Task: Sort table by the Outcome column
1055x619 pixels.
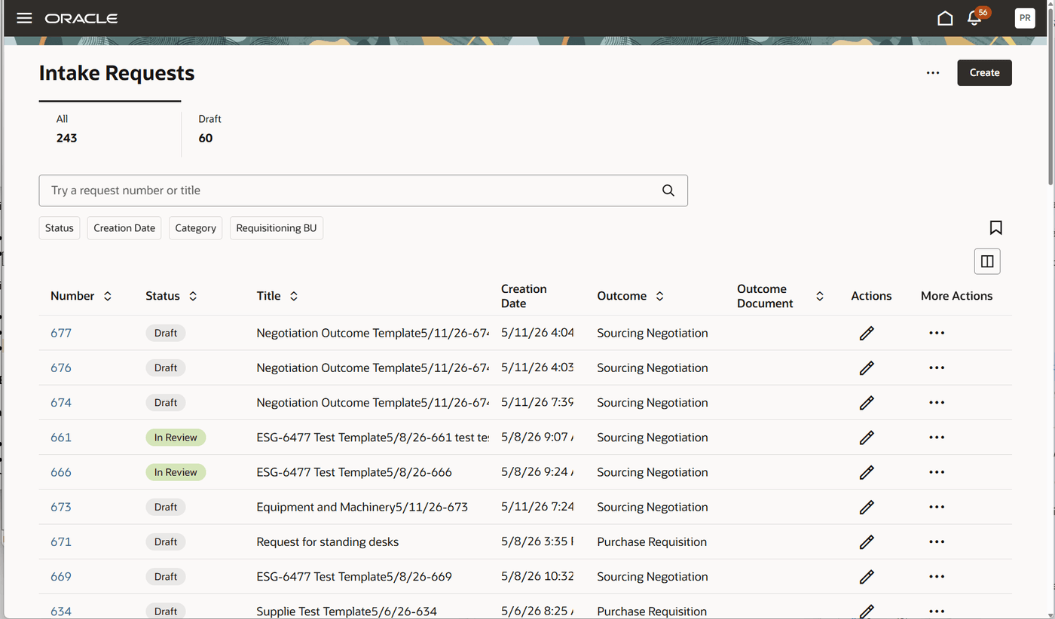Action: 659,296
